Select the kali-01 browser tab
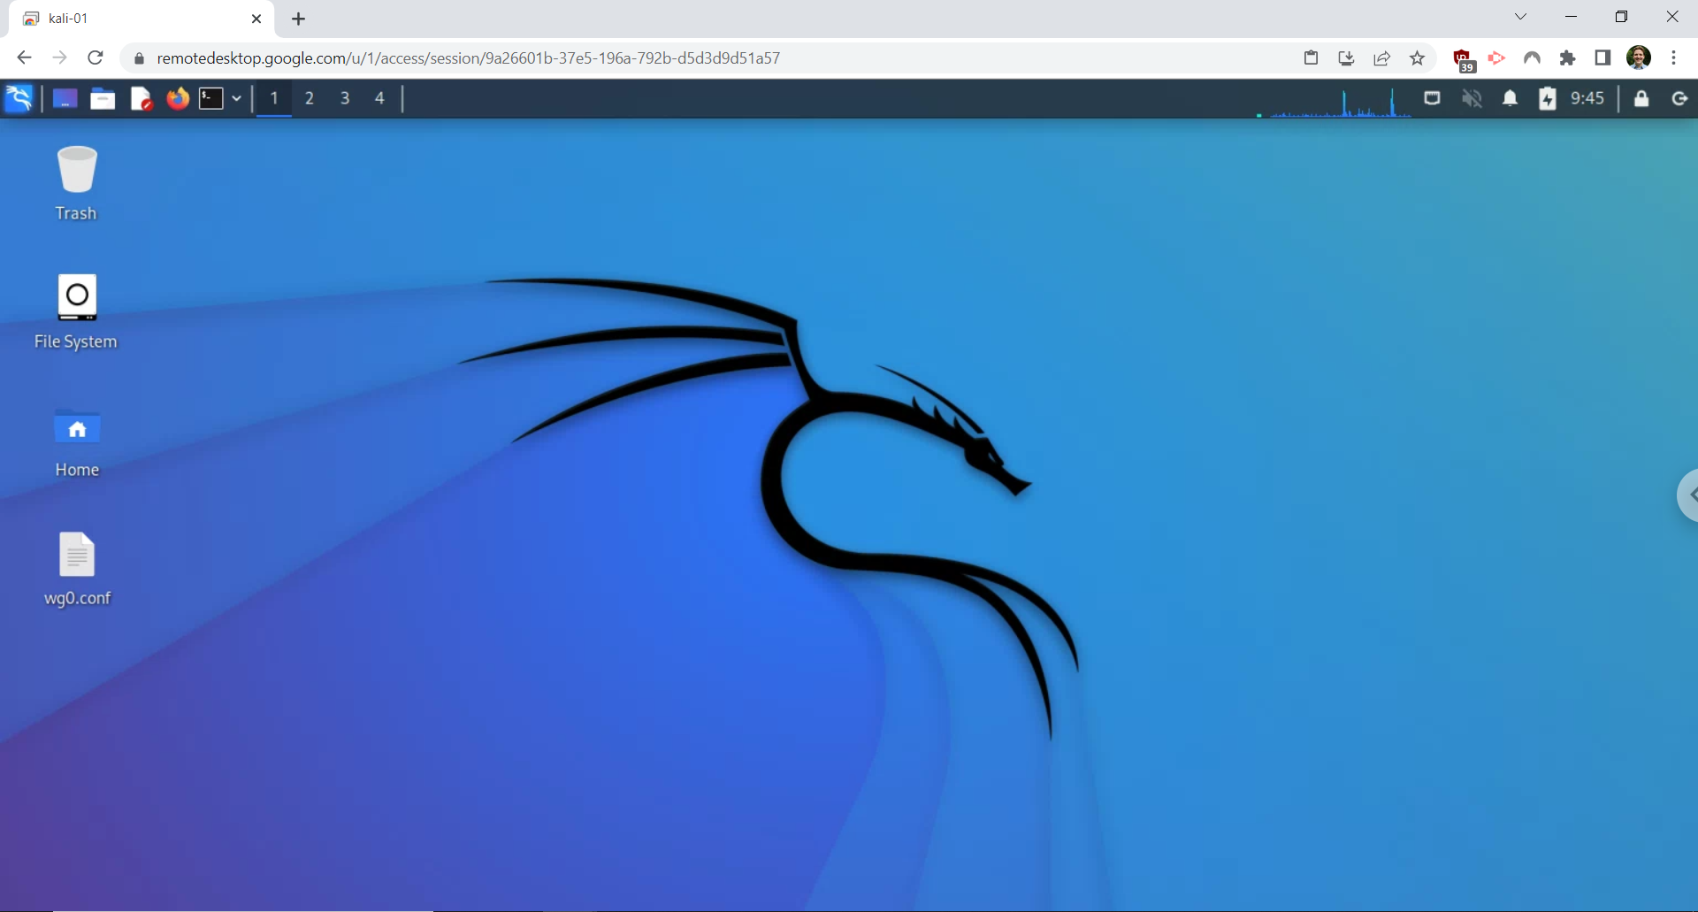1698x912 pixels. tap(141, 19)
